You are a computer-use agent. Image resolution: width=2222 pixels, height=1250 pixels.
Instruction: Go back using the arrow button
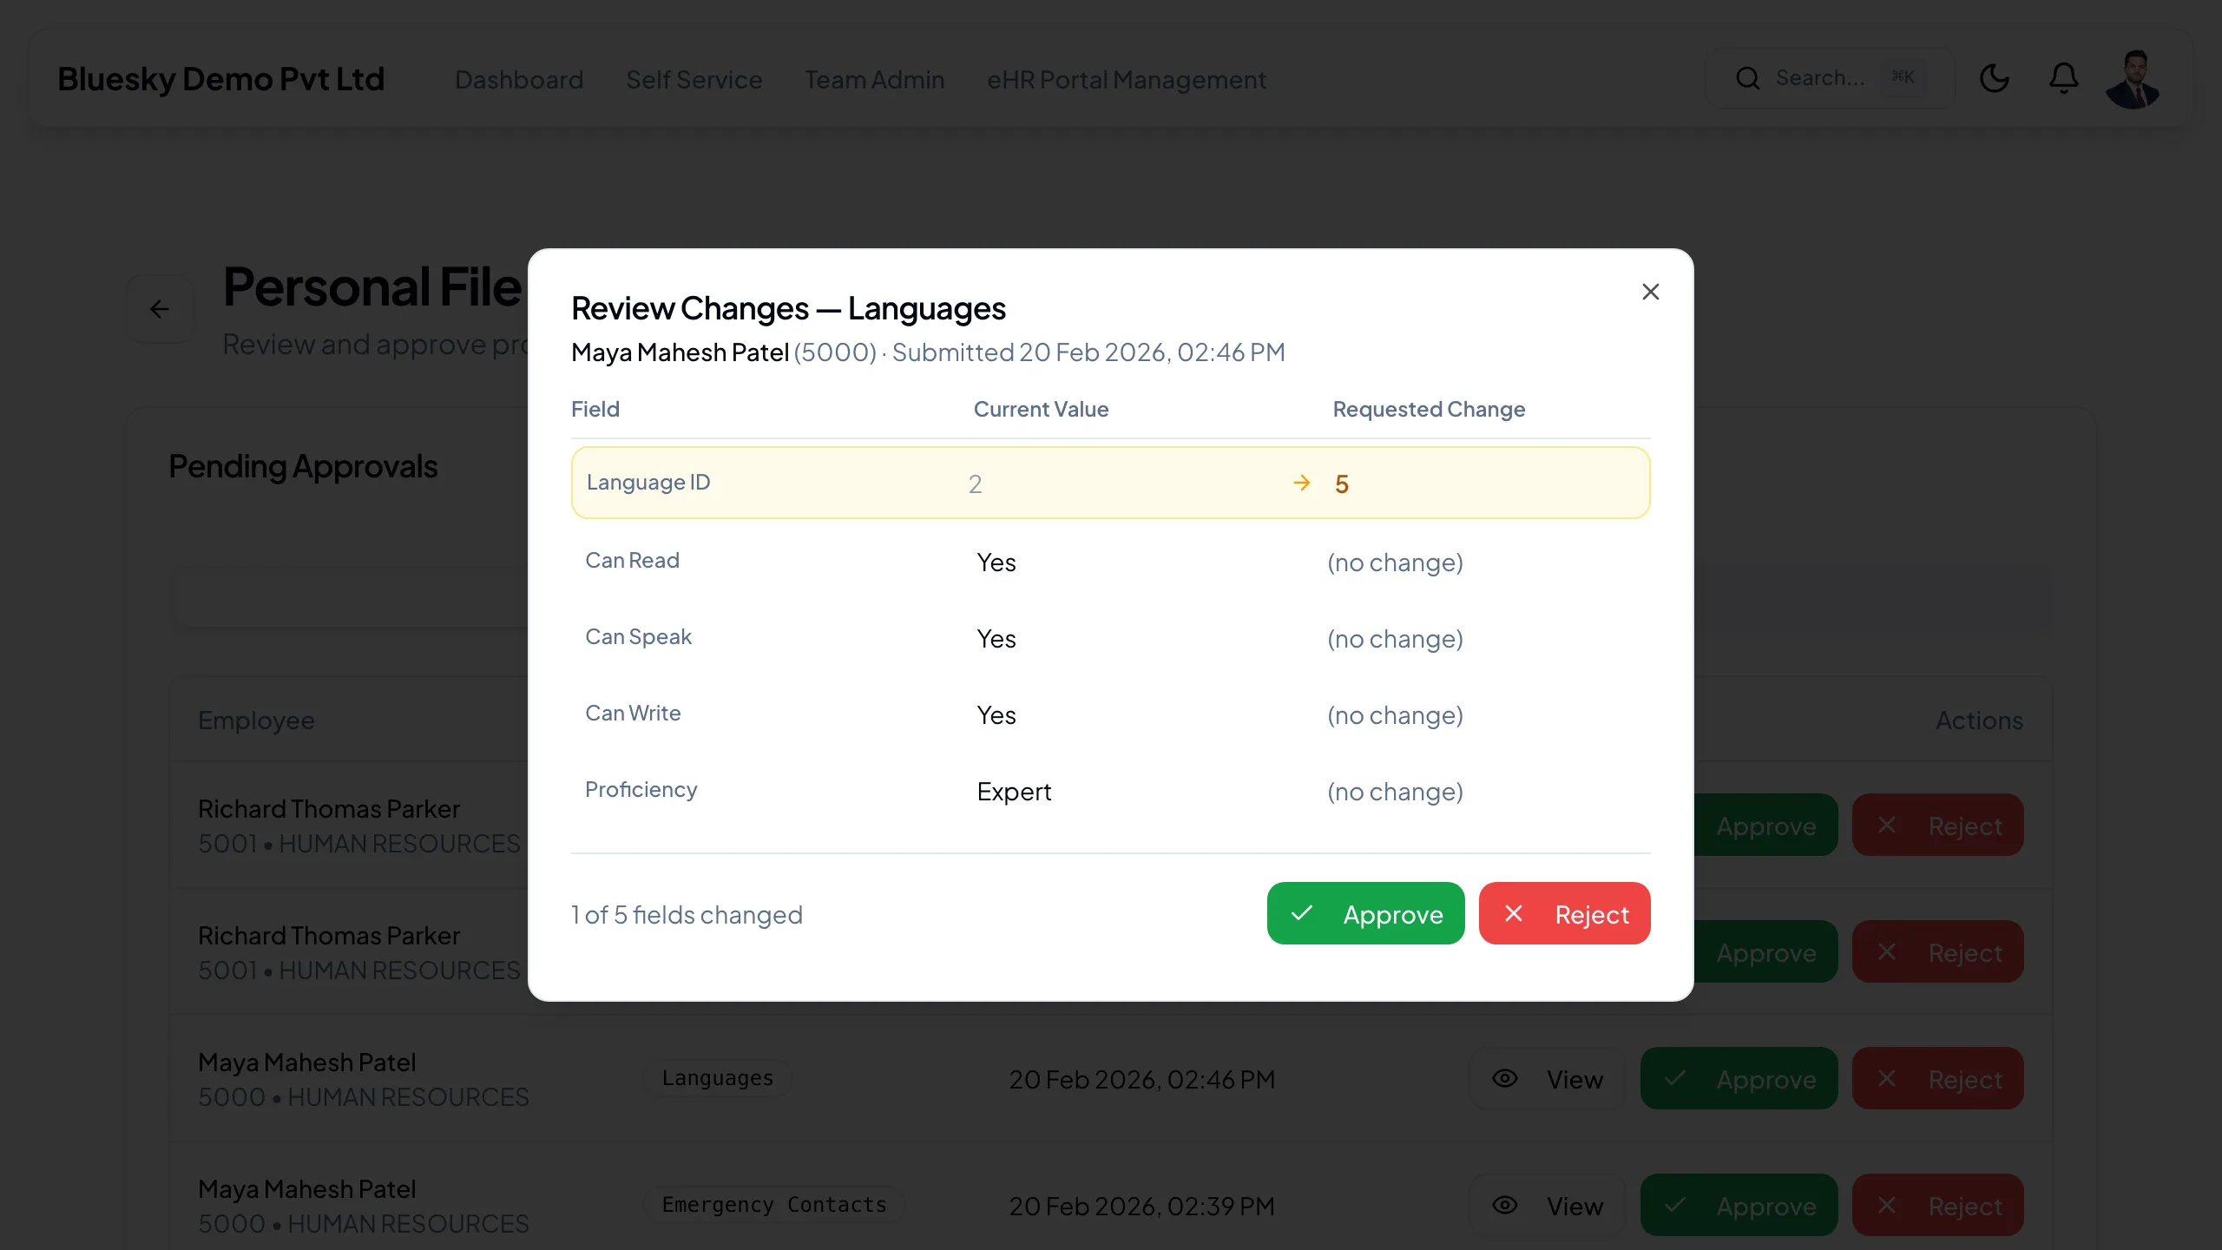coord(160,309)
